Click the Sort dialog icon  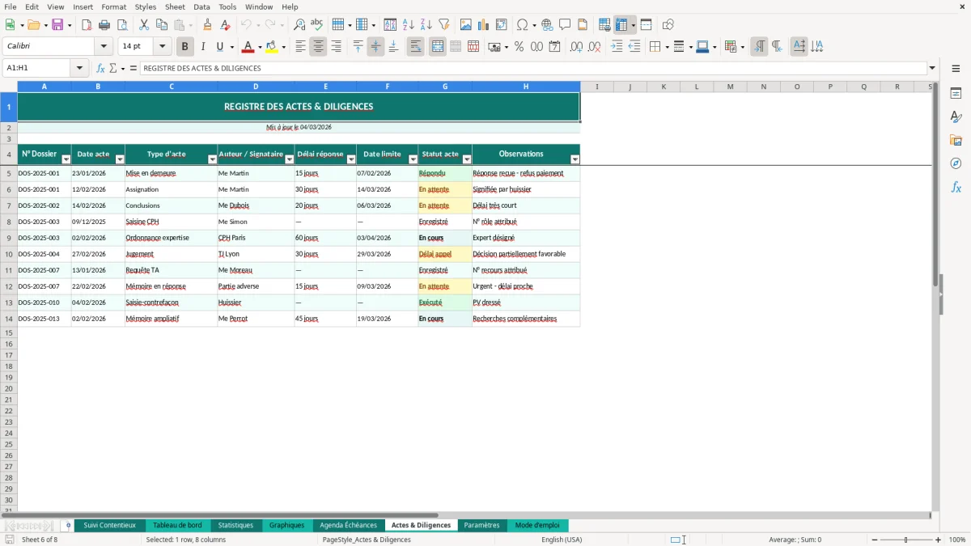click(x=390, y=25)
